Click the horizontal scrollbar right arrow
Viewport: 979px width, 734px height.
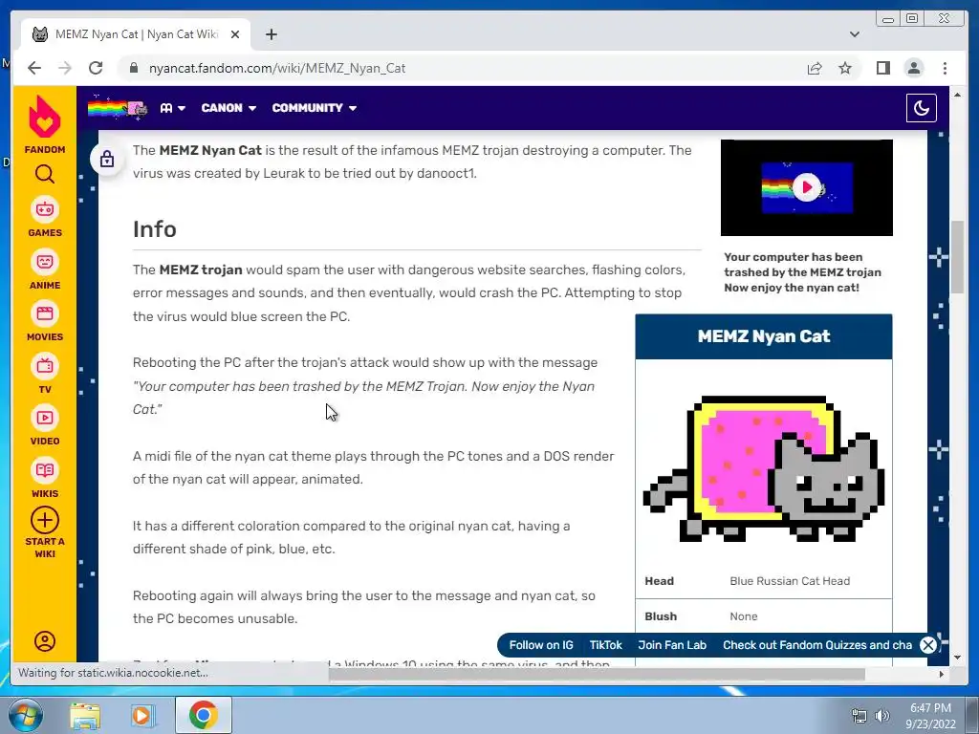point(942,674)
